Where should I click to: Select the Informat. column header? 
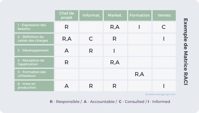click(x=91, y=15)
